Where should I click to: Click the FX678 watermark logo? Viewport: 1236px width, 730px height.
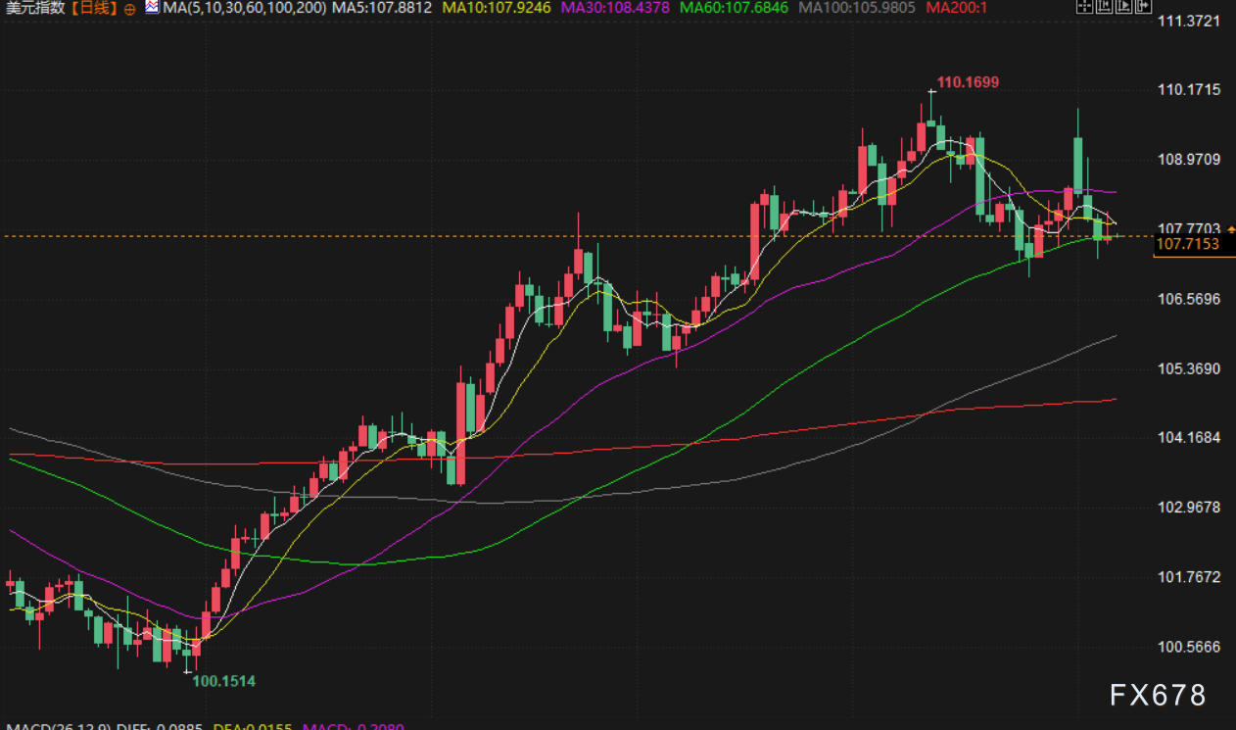coord(1158,695)
